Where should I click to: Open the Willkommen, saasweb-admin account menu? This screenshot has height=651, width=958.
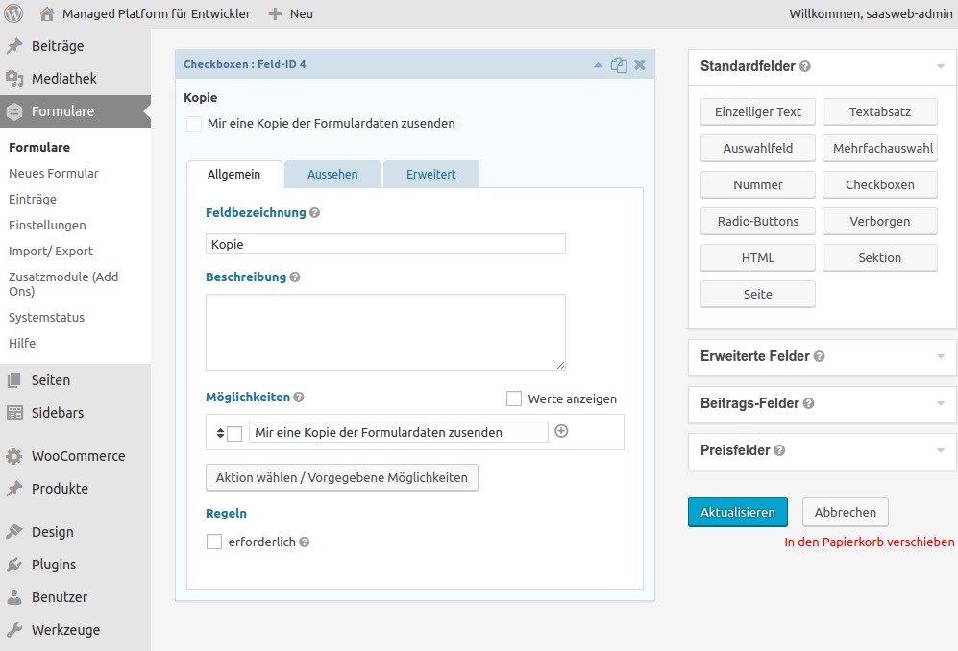871,14
